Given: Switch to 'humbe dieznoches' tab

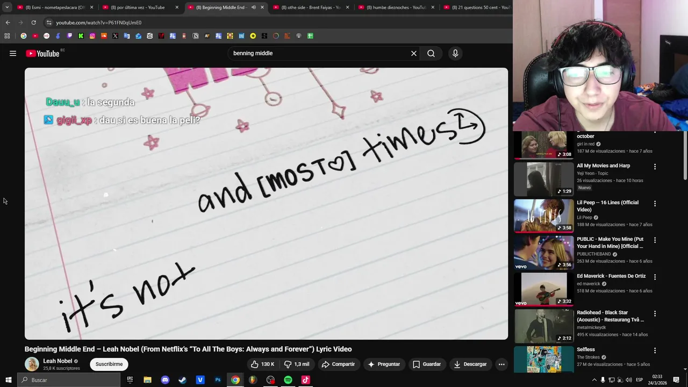Looking at the screenshot, I should pyautogui.click(x=397, y=8).
